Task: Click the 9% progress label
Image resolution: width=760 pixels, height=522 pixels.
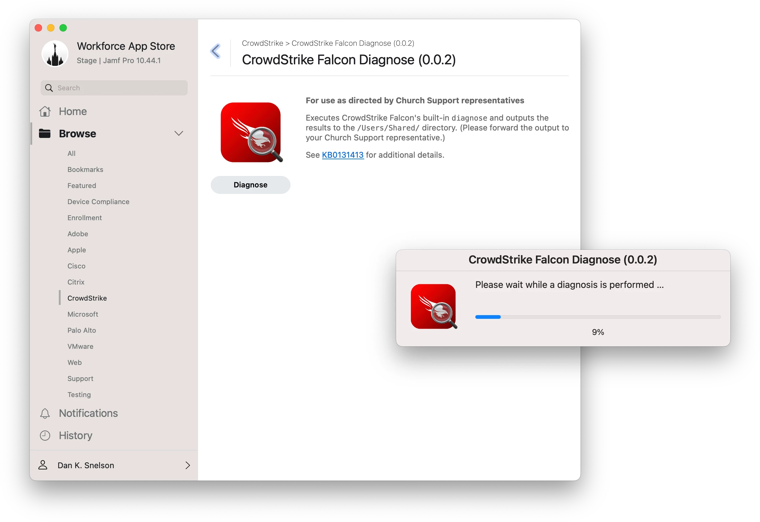Action: pos(598,332)
